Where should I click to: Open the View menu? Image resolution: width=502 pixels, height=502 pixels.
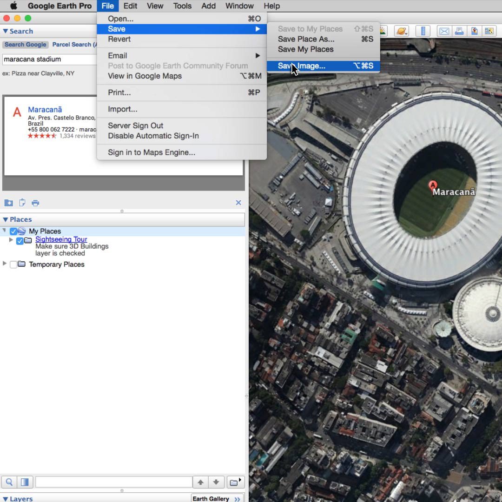point(155,6)
